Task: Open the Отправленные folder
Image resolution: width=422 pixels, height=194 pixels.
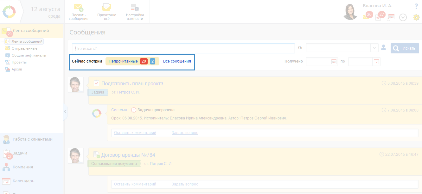Action: tap(24, 48)
